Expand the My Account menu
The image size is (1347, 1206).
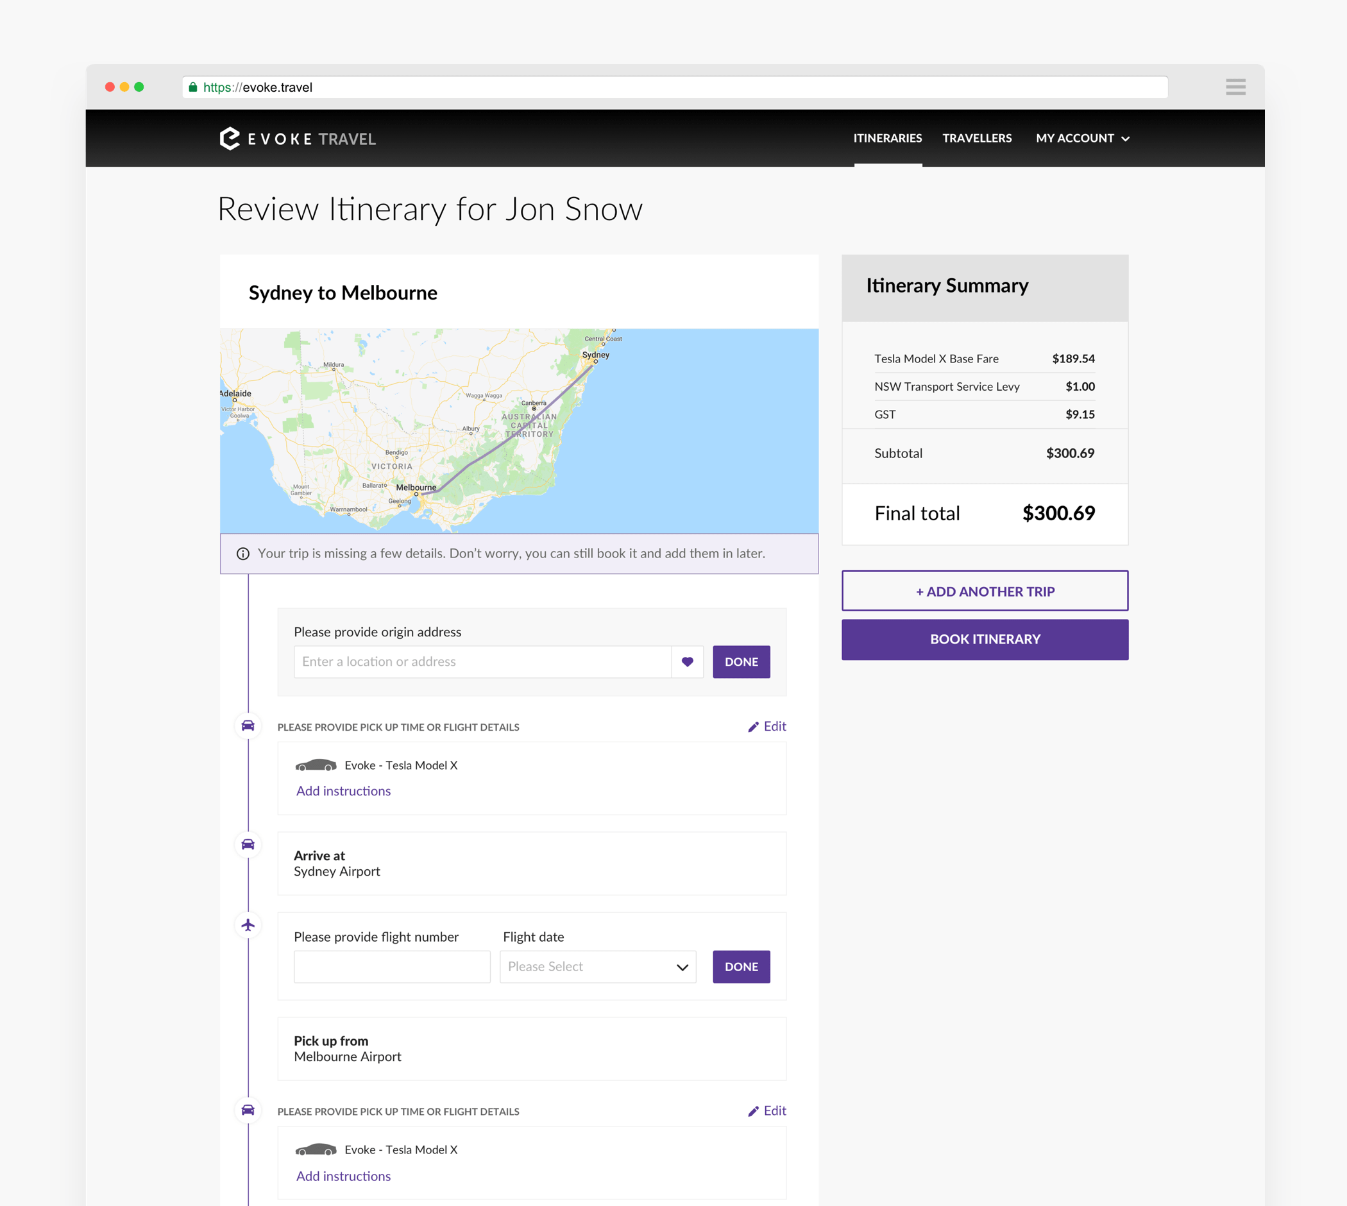point(1082,138)
